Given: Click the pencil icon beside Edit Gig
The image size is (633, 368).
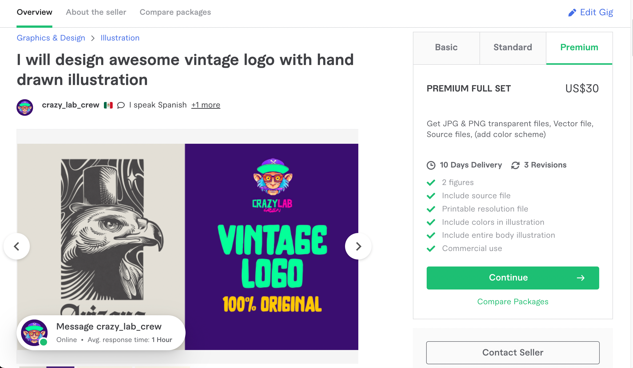Looking at the screenshot, I should [572, 12].
